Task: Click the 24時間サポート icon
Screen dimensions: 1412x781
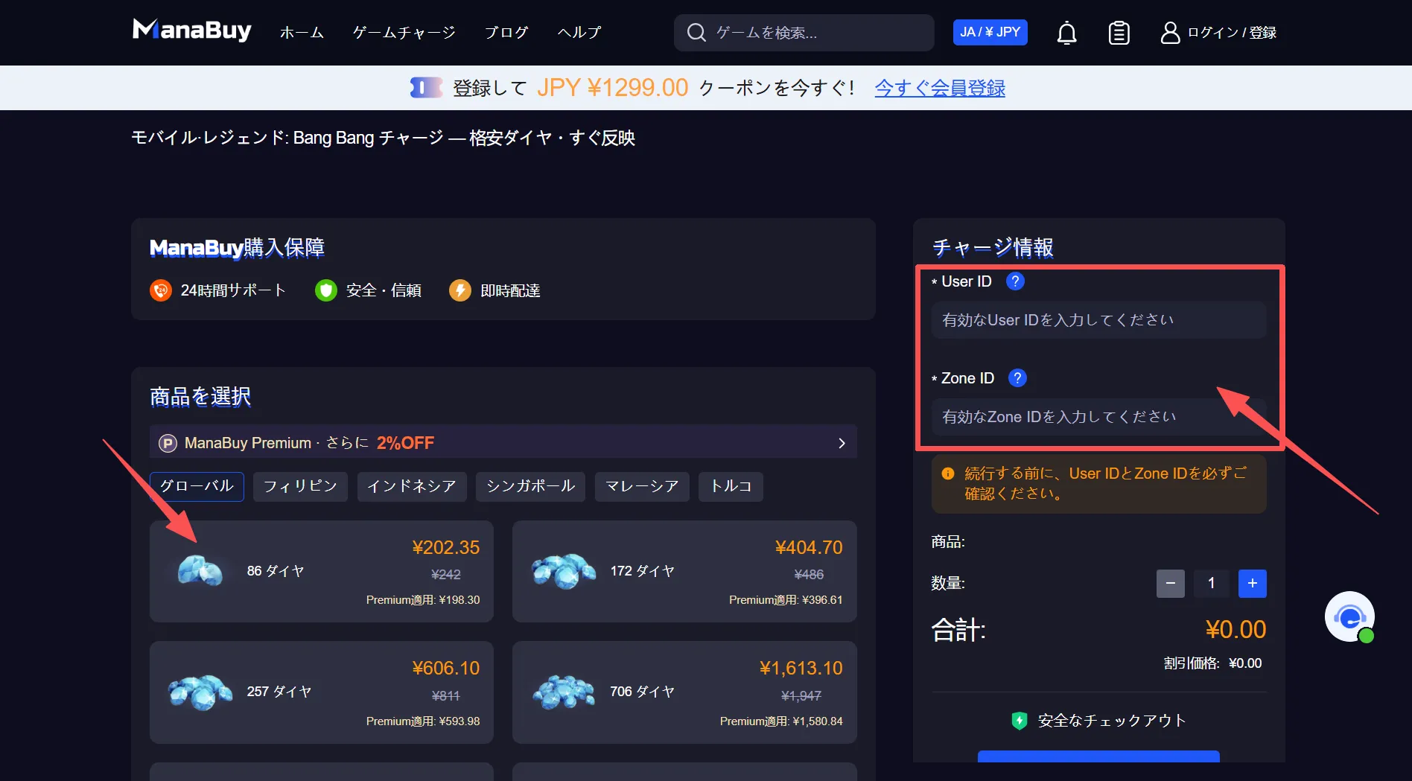Action: [x=161, y=290]
